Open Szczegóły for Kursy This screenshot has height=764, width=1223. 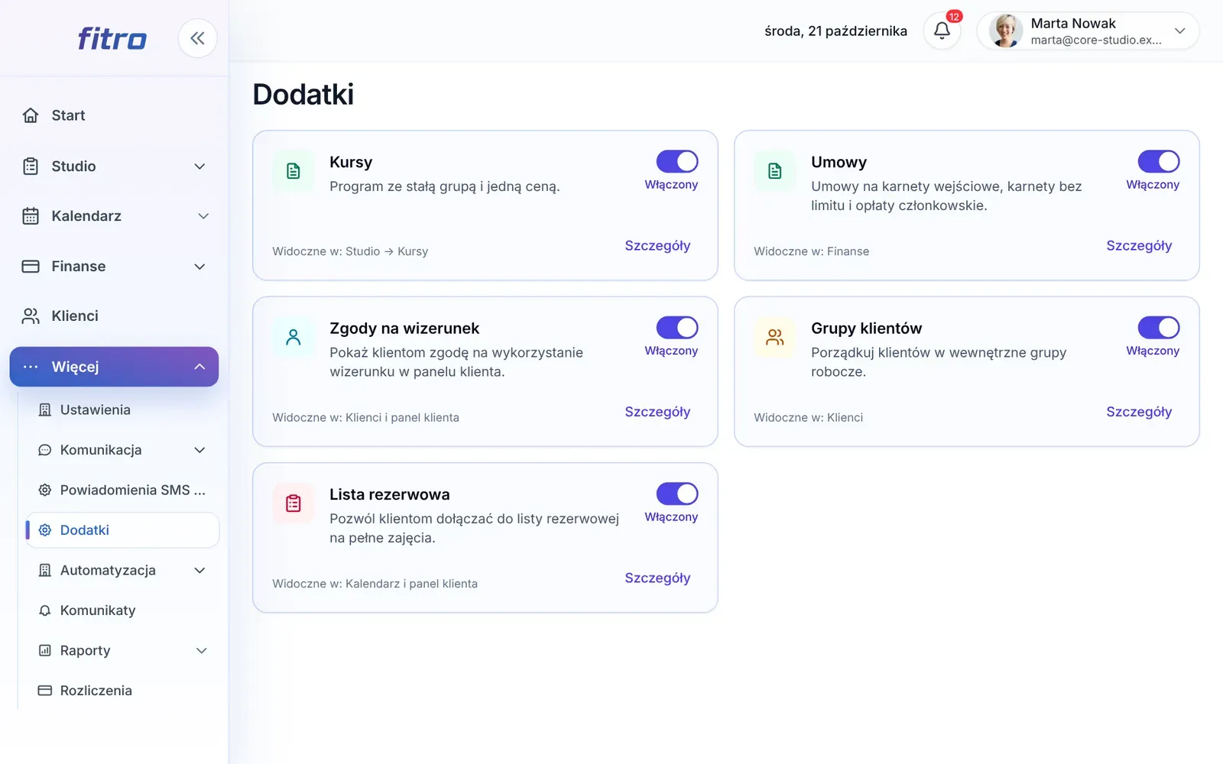tap(657, 245)
